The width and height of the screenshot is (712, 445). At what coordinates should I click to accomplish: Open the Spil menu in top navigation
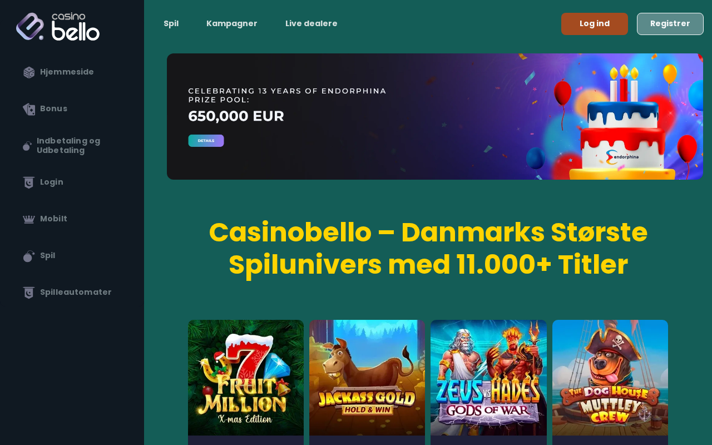click(171, 23)
